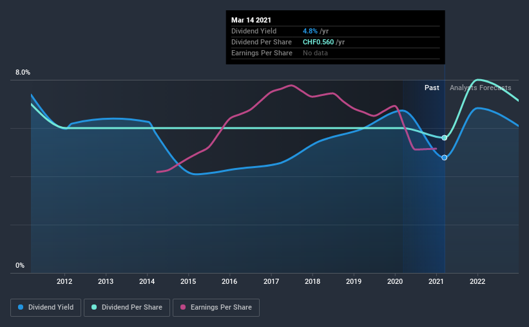Click the 0% y-axis label

20,266
